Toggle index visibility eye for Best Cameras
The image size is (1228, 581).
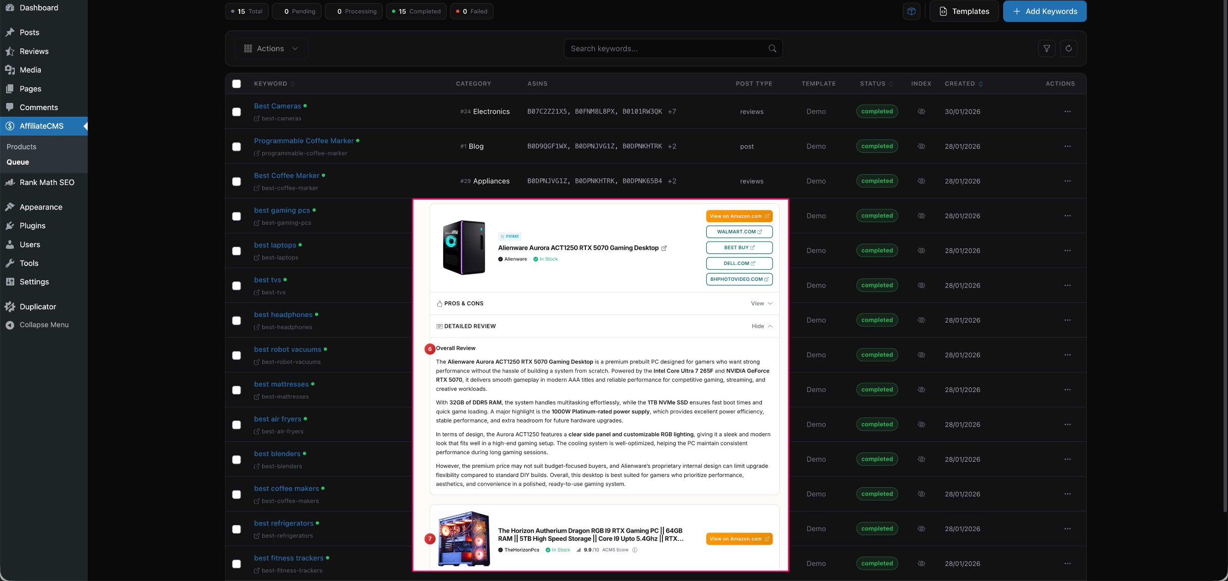tap(921, 112)
